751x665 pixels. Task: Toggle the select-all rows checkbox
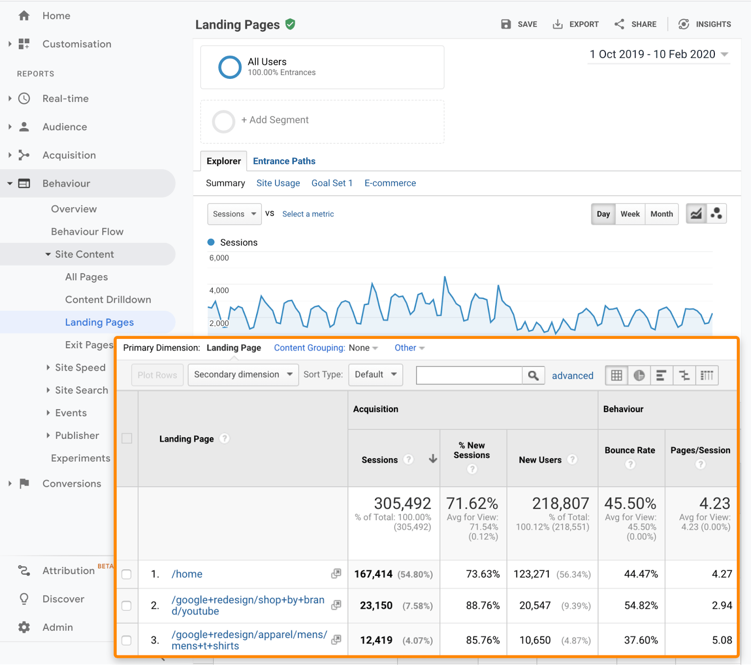click(x=126, y=438)
